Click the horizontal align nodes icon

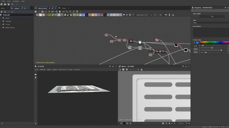point(166,15)
